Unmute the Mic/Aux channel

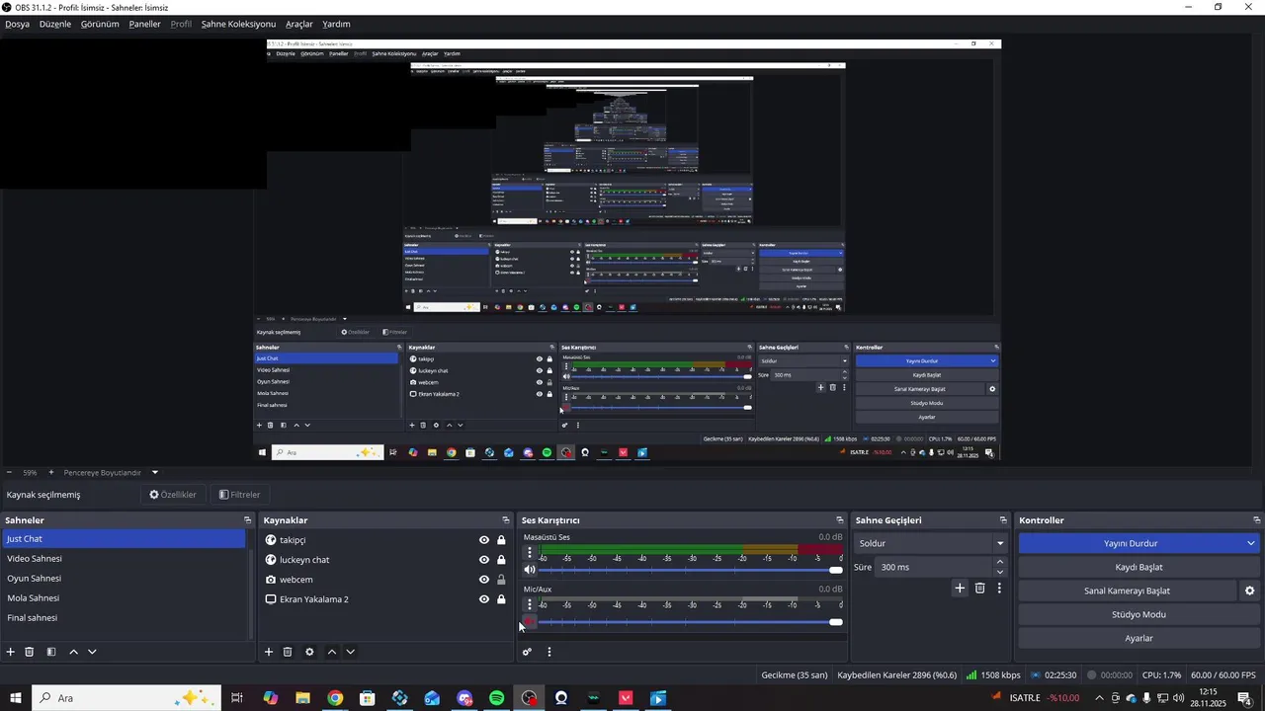(x=530, y=621)
